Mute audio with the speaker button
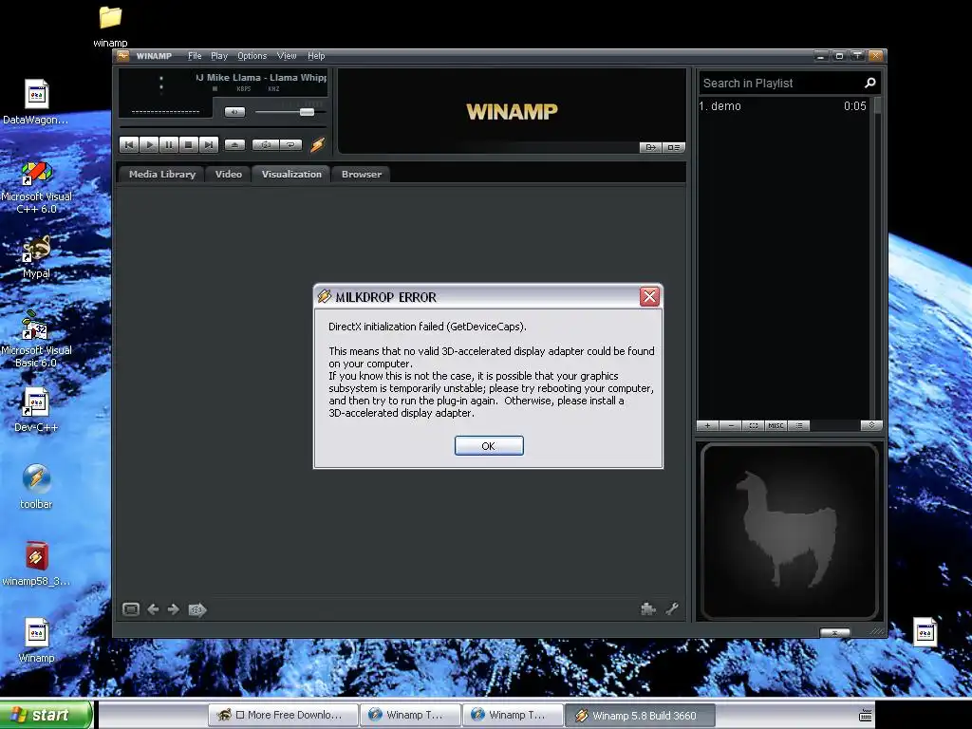The height and width of the screenshot is (729, 972). [234, 112]
